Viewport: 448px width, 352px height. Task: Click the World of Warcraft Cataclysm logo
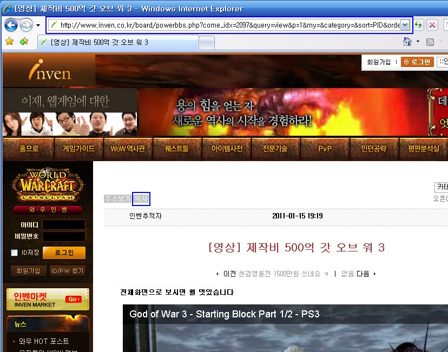click(x=48, y=184)
